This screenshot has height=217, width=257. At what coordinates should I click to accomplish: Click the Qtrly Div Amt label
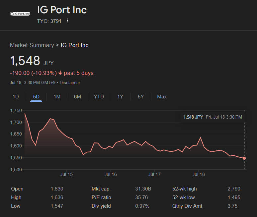(187, 206)
